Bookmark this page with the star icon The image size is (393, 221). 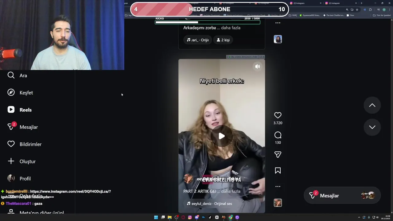tap(357, 10)
